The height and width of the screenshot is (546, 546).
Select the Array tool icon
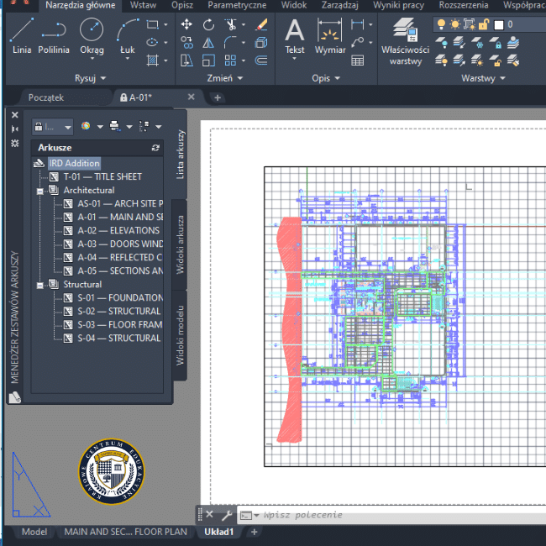click(230, 60)
